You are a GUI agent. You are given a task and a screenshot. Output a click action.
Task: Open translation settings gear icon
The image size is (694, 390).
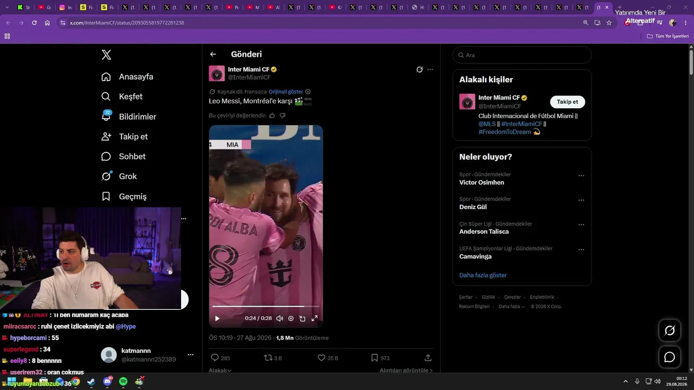point(308,92)
